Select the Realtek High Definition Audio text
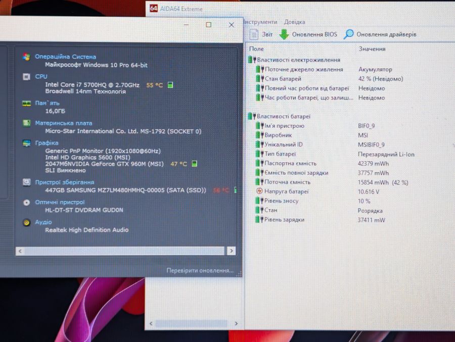Image resolution: width=455 pixels, height=342 pixels. [x=87, y=230]
